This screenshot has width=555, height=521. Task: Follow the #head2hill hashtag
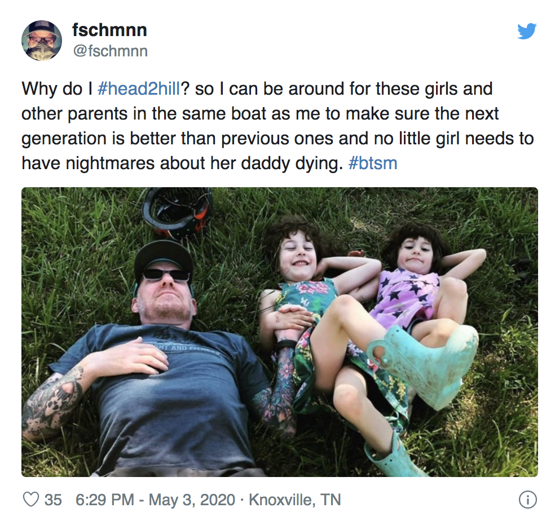pos(139,89)
